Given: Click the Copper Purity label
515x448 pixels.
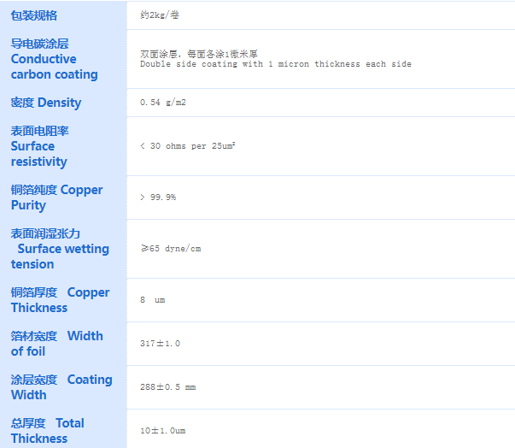Looking at the screenshot, I should click(x=57, y=197).
